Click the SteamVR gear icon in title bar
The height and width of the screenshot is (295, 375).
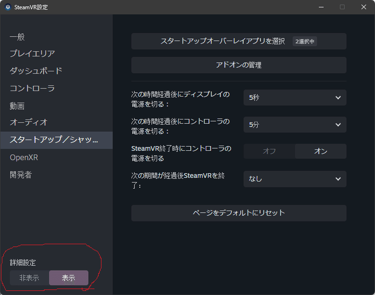click(x=7, y=7)
